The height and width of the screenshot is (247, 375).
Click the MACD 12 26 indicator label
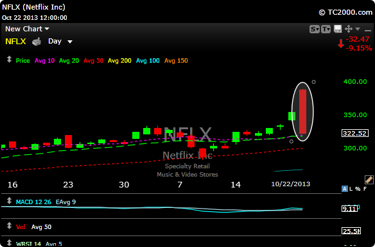coord(33,202)
